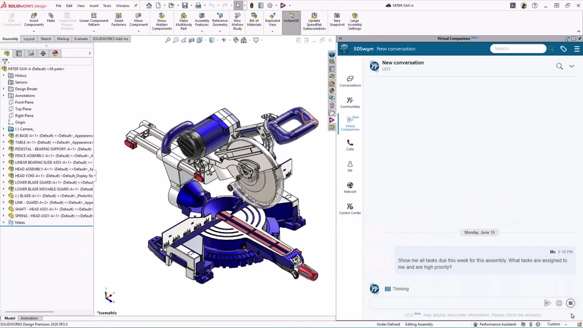
Task: Click the LEO message input box
Action: click(x=455, y=303)
